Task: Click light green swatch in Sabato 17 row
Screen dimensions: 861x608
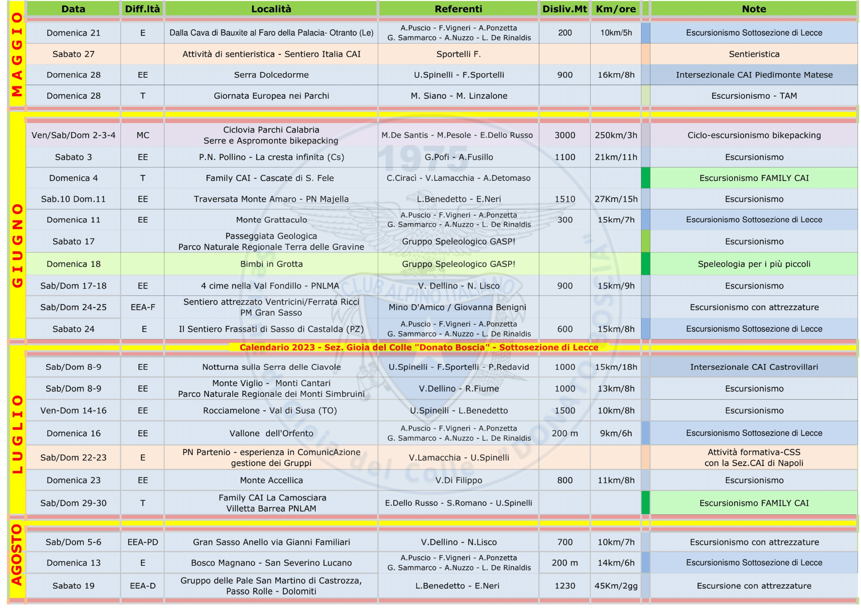Action: coord(645,242)
